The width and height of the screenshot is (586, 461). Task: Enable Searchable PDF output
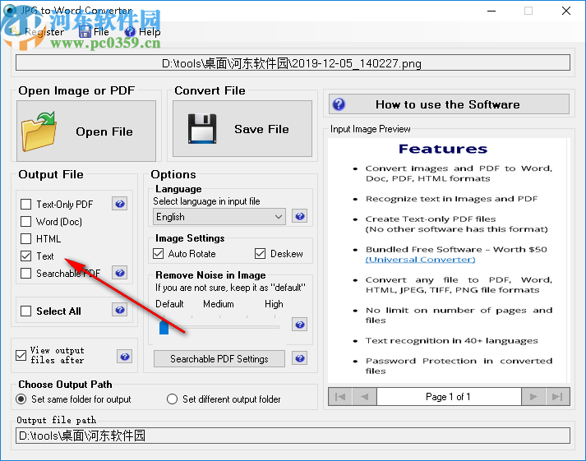tap(25, 273)
